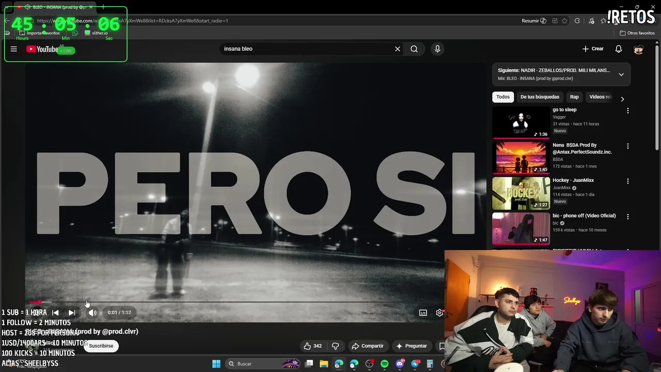Open the Windows Start menu
This screenshot has width=661, height=372.
(x=216, y=364)
